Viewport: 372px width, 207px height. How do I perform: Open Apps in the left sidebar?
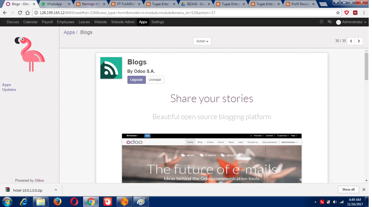coord(6,85)
